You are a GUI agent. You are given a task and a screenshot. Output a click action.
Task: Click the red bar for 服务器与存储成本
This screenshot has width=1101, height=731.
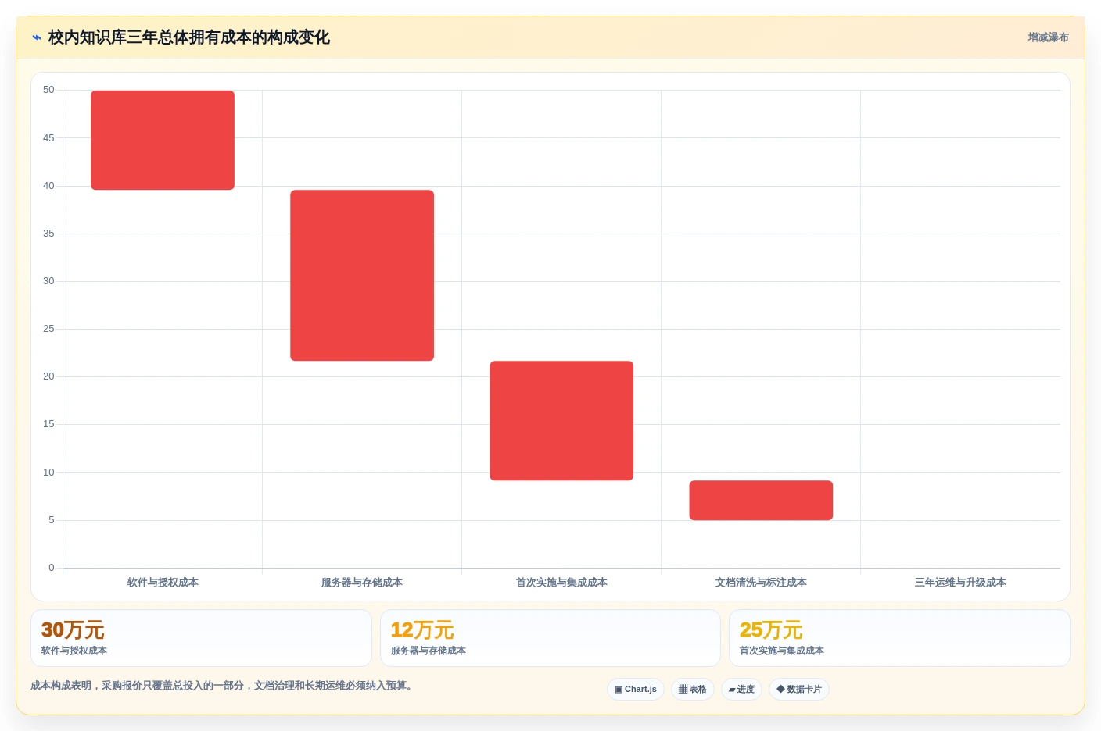[362, 275]
